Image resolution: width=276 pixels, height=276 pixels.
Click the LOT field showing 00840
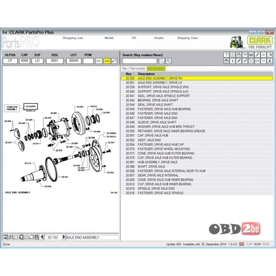[x=74, y=61]
